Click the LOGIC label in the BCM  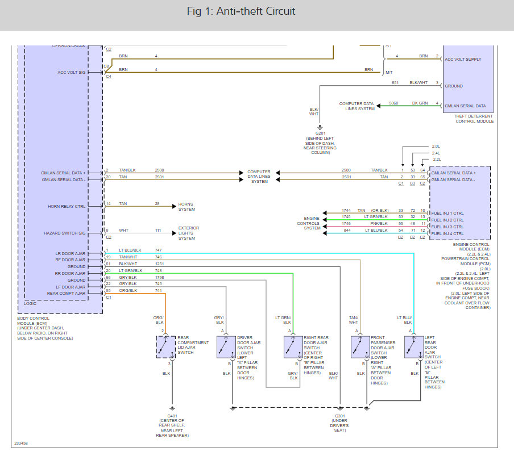point(30,303)
